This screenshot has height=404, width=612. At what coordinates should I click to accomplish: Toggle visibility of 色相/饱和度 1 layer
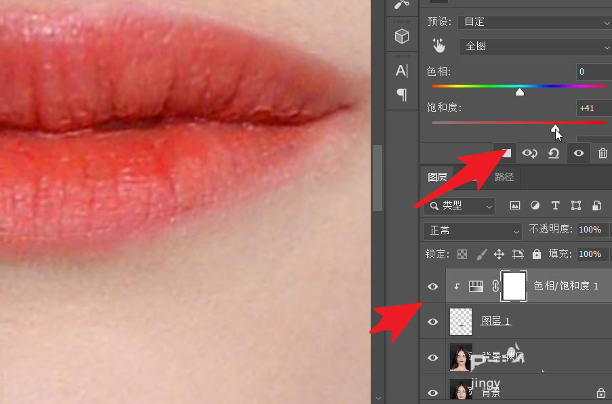(432, 287)
